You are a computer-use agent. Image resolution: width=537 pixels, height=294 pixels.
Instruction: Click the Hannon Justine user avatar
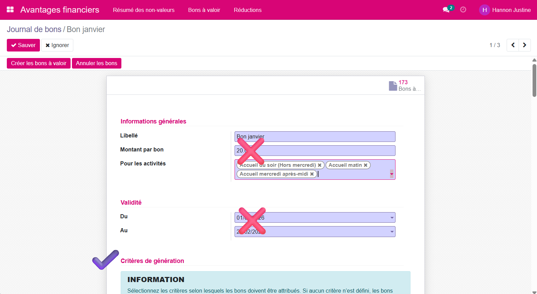tap(484, 10)
